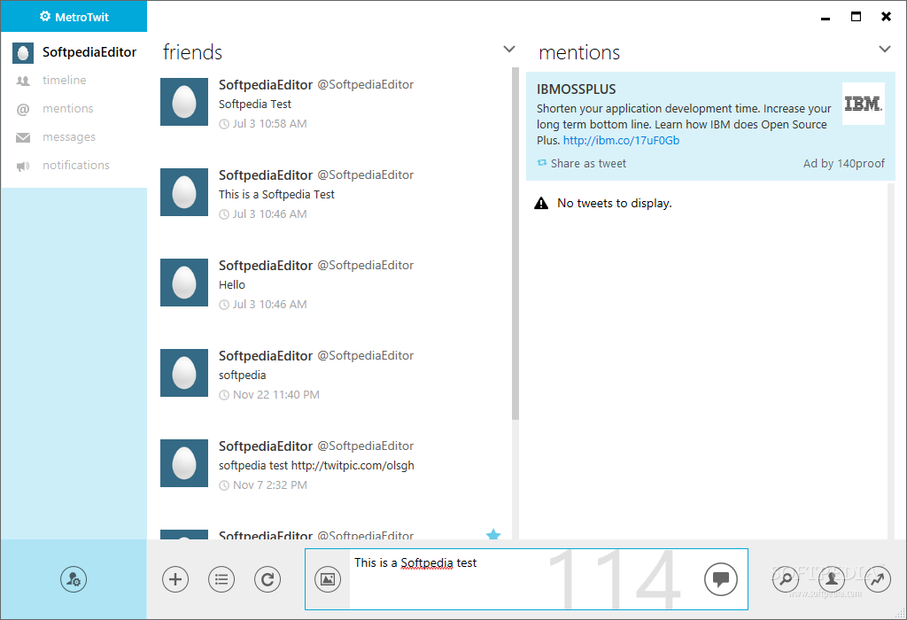Screen dimensions: 907x620
Task: Expand friends column options chevron
Action: click(509, 50)
